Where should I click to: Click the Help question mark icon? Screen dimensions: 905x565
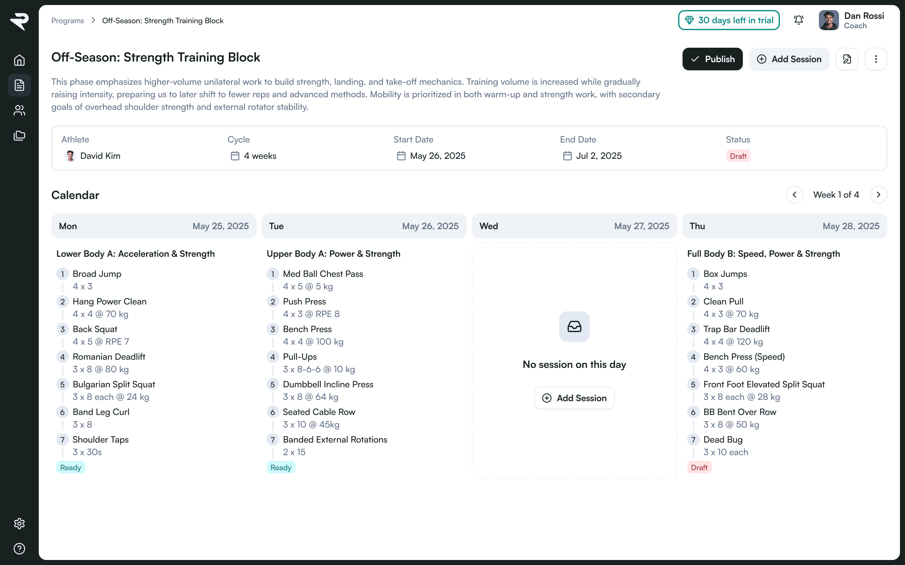pos(19,549)
